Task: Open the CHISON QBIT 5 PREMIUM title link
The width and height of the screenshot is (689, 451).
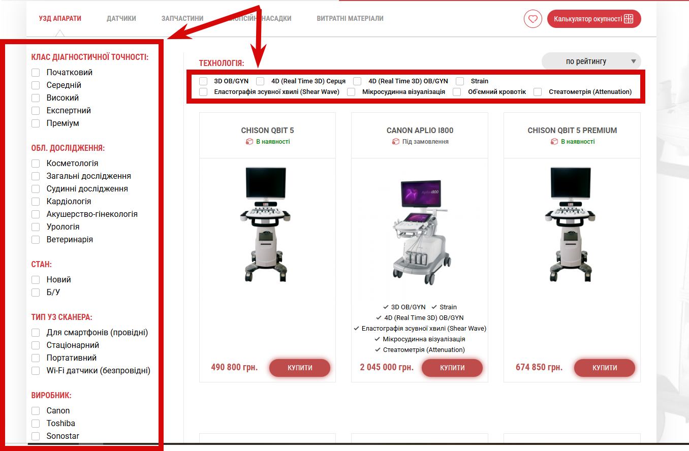Action: (572, 131)
